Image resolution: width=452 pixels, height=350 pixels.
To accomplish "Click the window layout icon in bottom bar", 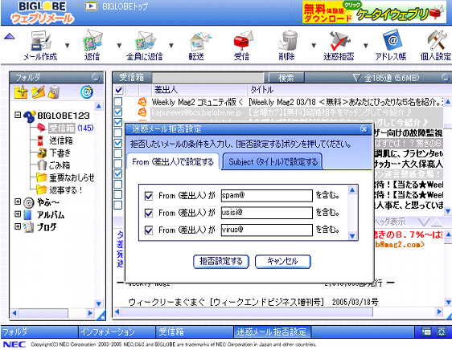I will [x=426, y=332].
